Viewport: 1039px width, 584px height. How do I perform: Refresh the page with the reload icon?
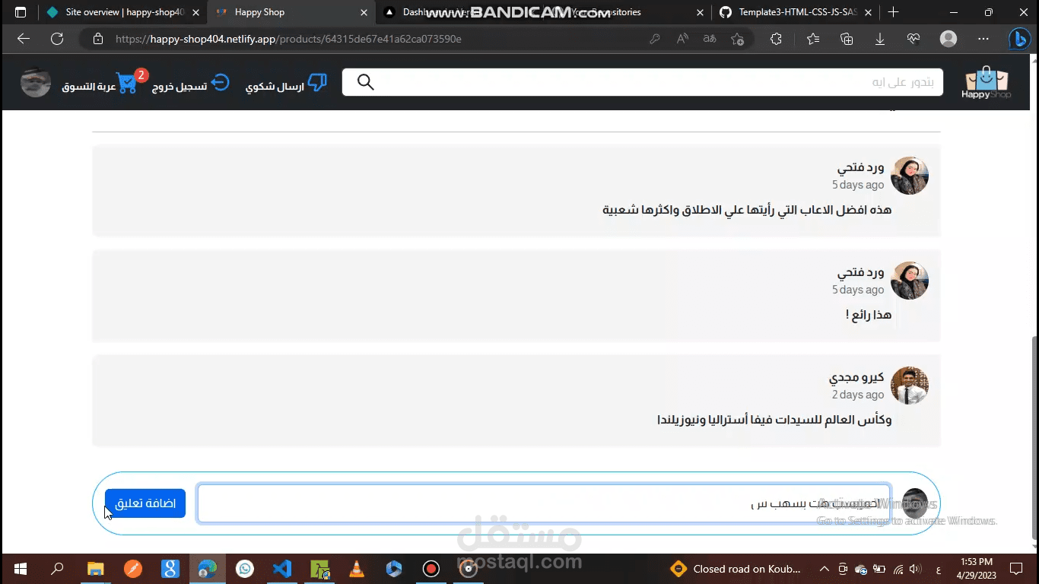57,39
